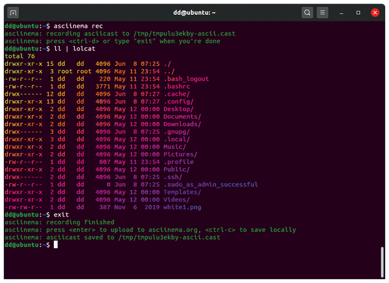Click the 'll | lolcat' command
This screenshot has height=283, width=389.
[75, 48]
